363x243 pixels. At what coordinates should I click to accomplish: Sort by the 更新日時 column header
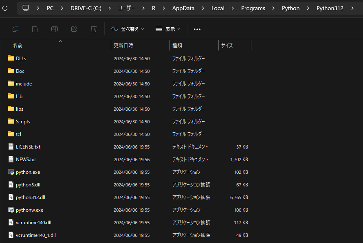pyautogui.click(x=123, y=45)
